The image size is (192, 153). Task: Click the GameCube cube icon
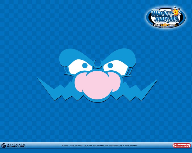(4, 145)
